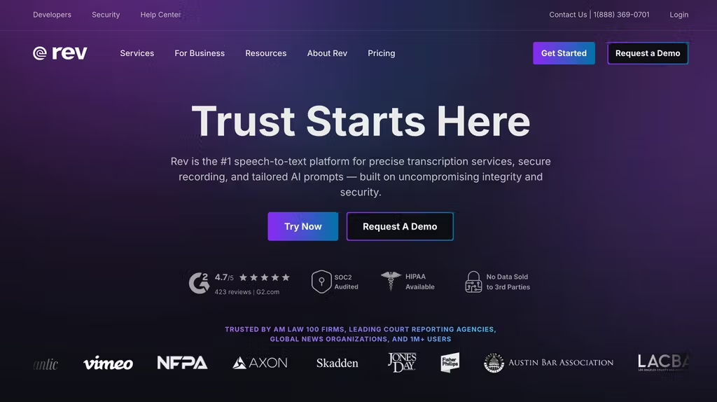Click the G2 rating logo icon
The height and width of the screenshot is (402, 717).
(x=199, y=283)
